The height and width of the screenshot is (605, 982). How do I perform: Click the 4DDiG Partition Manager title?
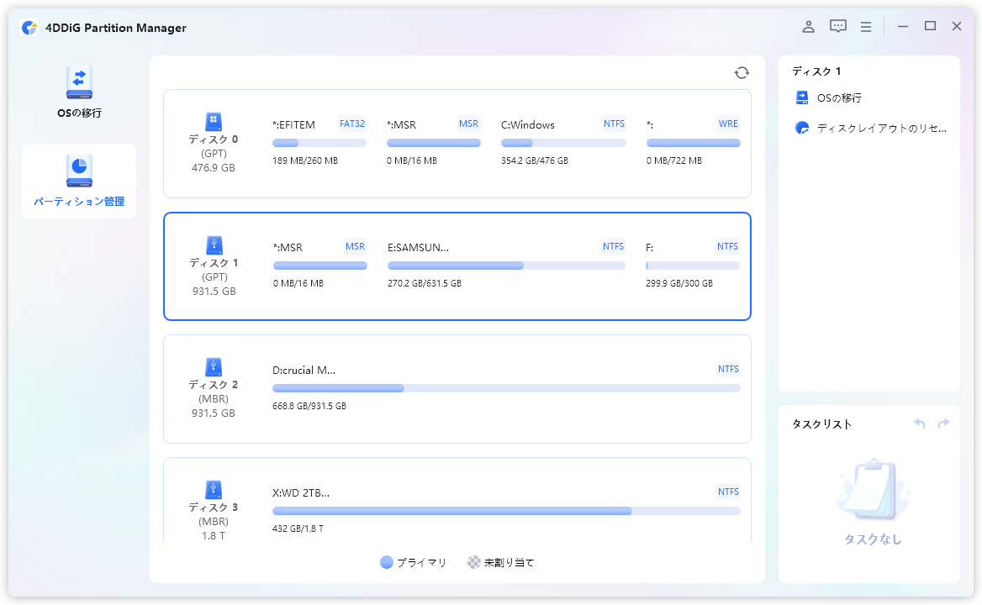[116, 28]
